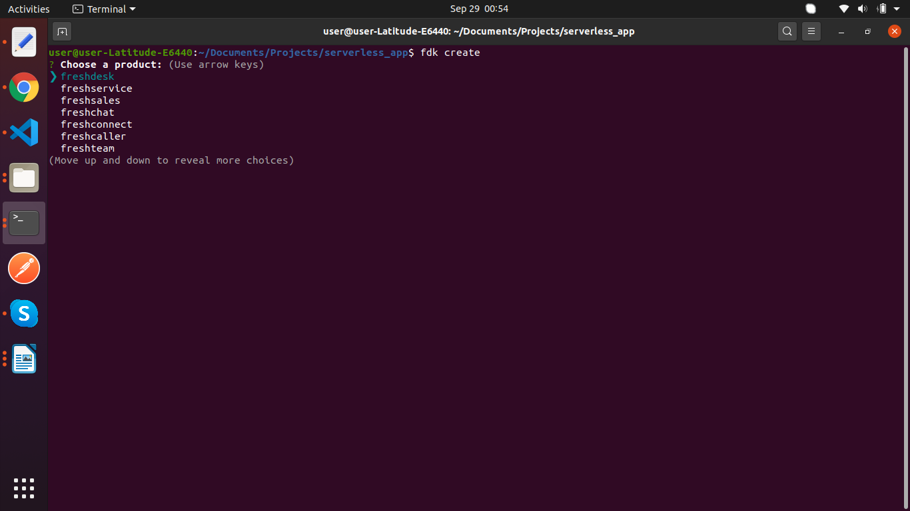910x511 pixels.
Task: Launch Google Chrome from the dock
Action: pyautogui.click(x=24, y=87)
